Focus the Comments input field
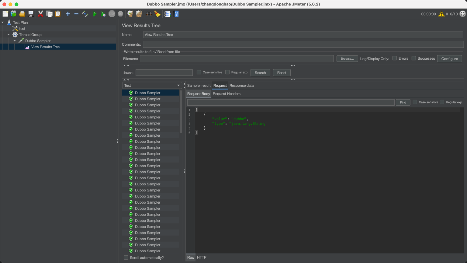 (303, 44)
